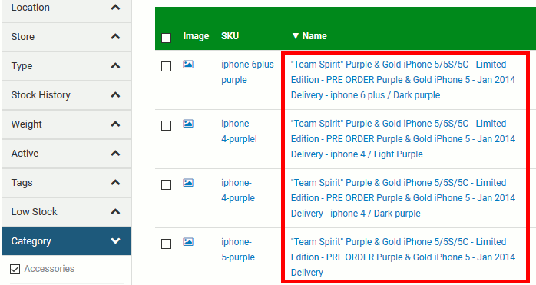Viewport: 536px width, 285px height.
Task: Select checkbox for iphone-5-purple row
Action: pyautogui.click(x=166, y=244)
